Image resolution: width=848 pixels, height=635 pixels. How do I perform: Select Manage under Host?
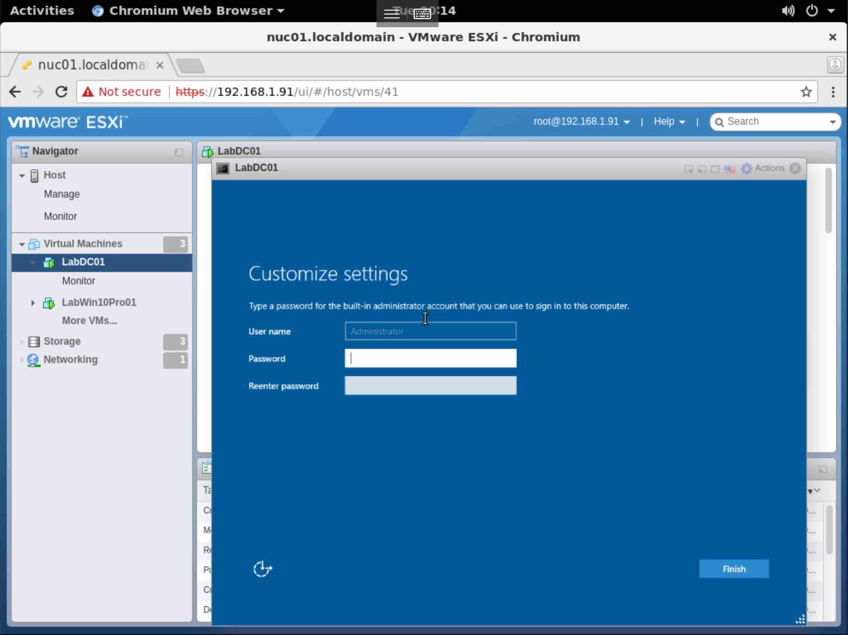(x=62, y=194)
